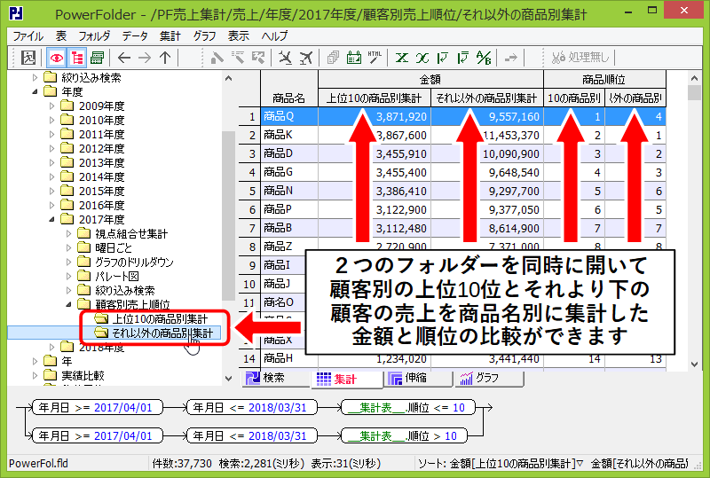Click the up arrow navigation icon

pyautogui.click(x=164, y=58)
